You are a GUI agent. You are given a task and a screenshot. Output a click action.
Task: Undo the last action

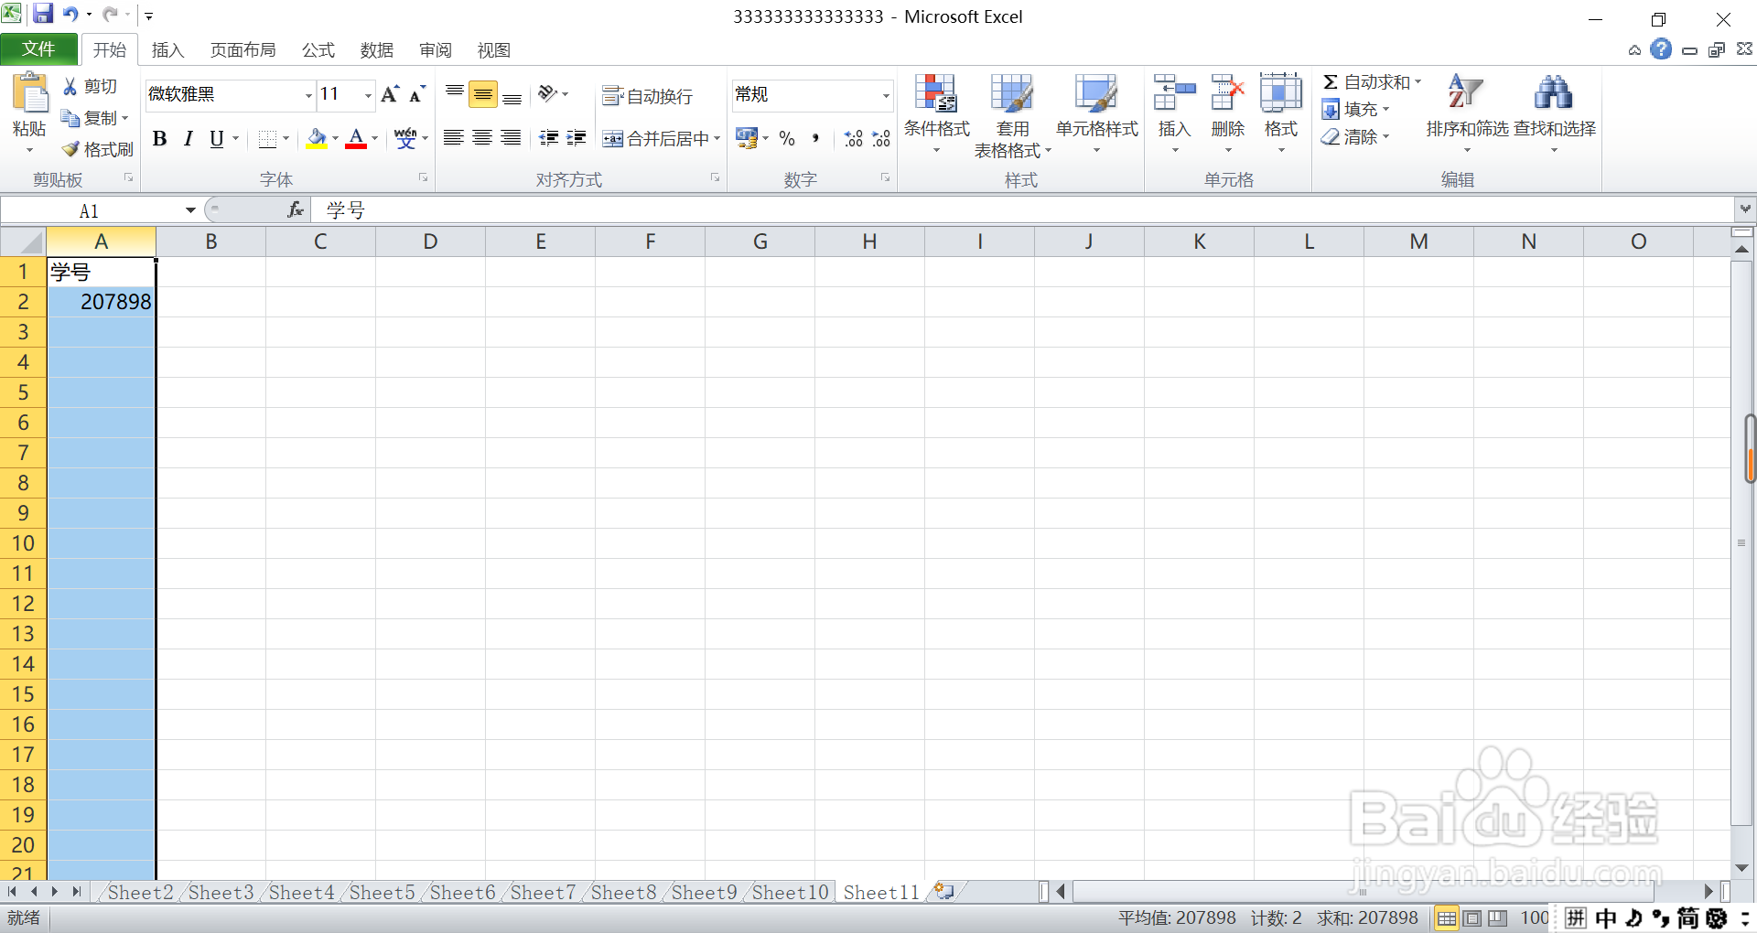point(70,14)
